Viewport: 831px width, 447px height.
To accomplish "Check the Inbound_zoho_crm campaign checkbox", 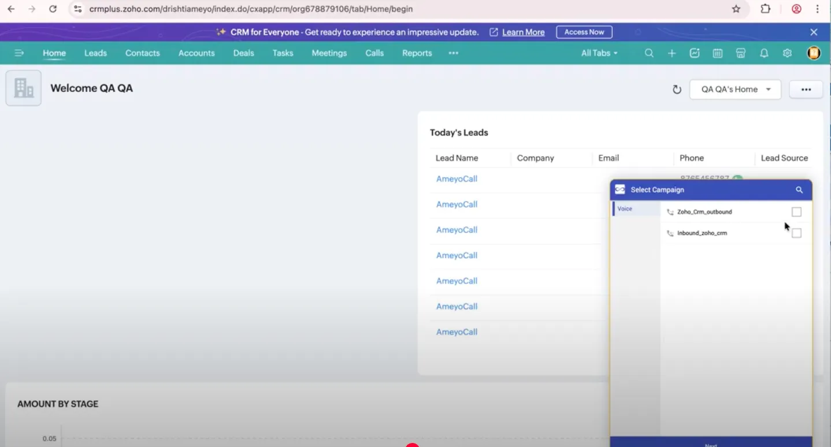I will 796,233.
